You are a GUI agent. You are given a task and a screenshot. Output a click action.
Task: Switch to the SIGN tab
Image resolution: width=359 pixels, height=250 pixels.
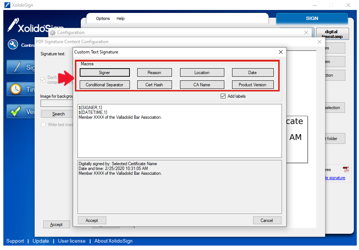[x=312, y=18]
